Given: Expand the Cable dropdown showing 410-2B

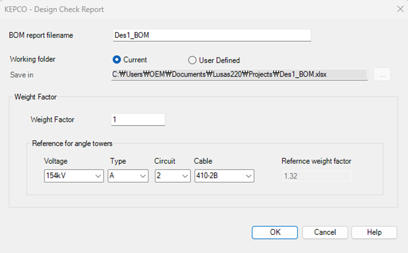Looking at the screenshot, I should click(224, 176).
